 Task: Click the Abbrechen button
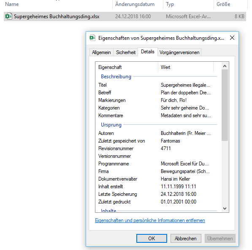coord(186,238)
